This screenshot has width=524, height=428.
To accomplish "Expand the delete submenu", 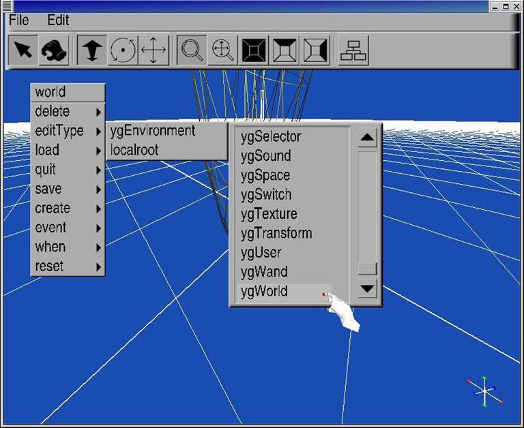I will [x=68, y=112].
